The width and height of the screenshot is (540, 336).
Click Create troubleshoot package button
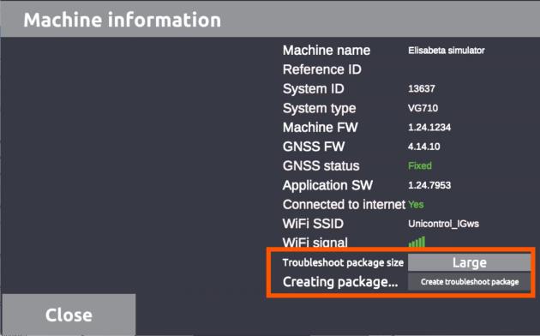[470, 282]
